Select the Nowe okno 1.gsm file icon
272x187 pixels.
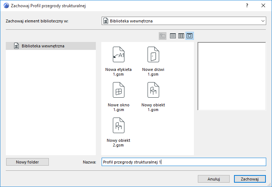[x=119, y=90]
